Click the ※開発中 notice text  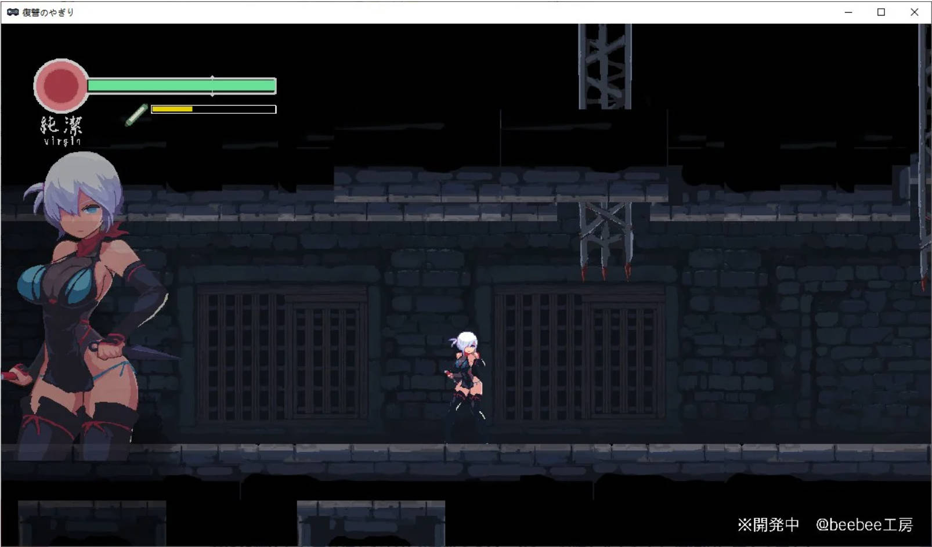click(x=768, y=525)
